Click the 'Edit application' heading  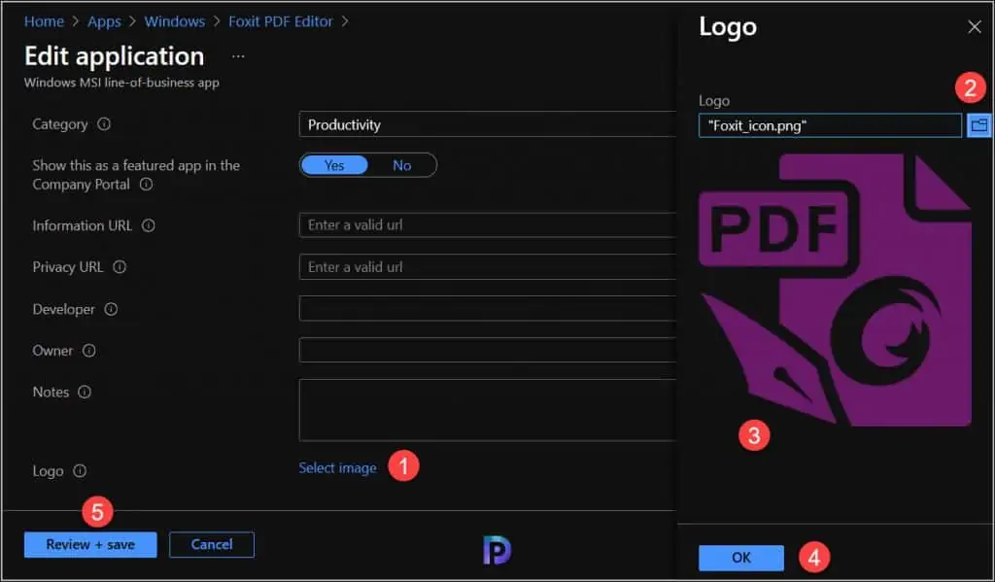pos(115,55)
